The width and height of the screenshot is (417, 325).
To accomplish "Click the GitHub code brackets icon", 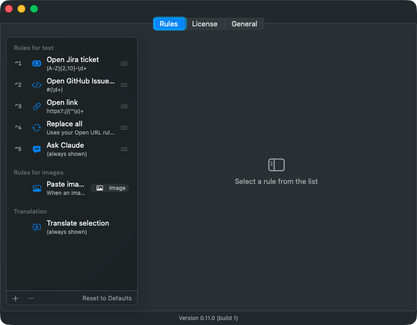I will pos(37,85).
